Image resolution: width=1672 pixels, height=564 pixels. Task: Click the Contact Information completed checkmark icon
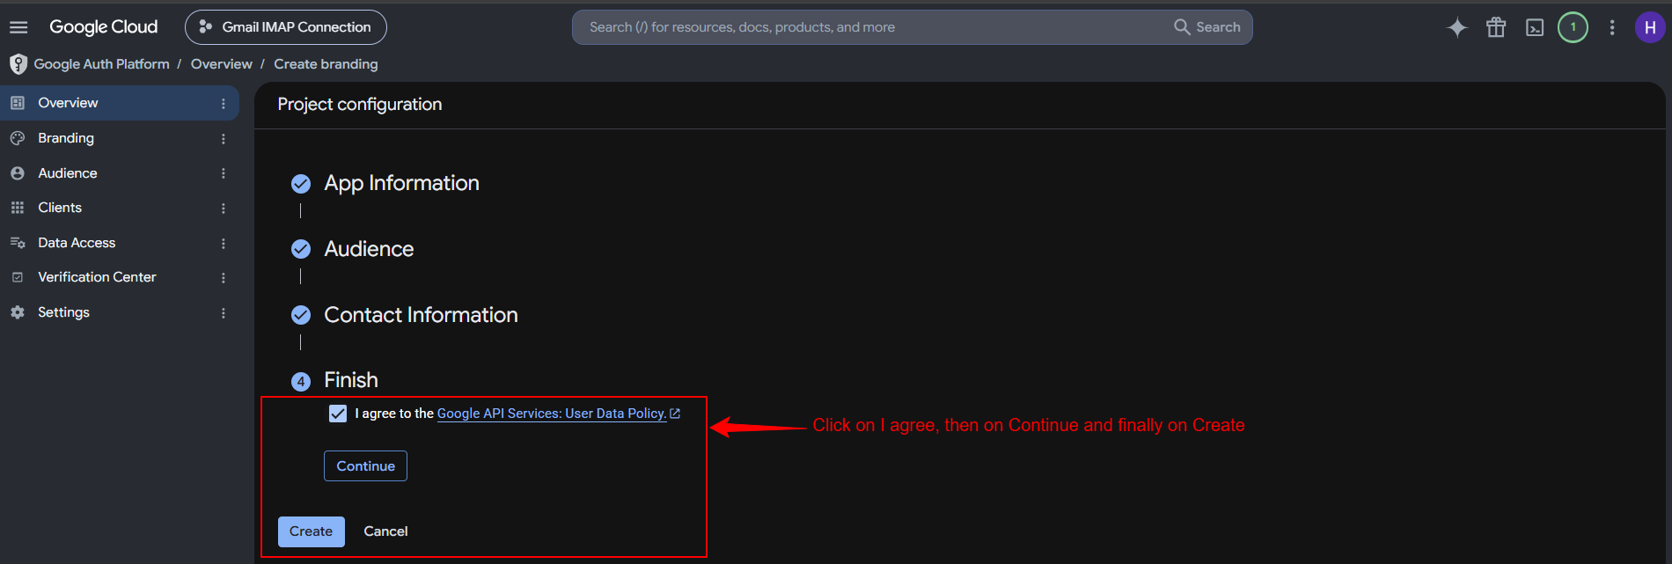tap(301, 315)
